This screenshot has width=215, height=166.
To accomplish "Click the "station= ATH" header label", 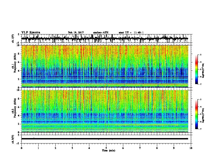I will (x=101, y=33).
